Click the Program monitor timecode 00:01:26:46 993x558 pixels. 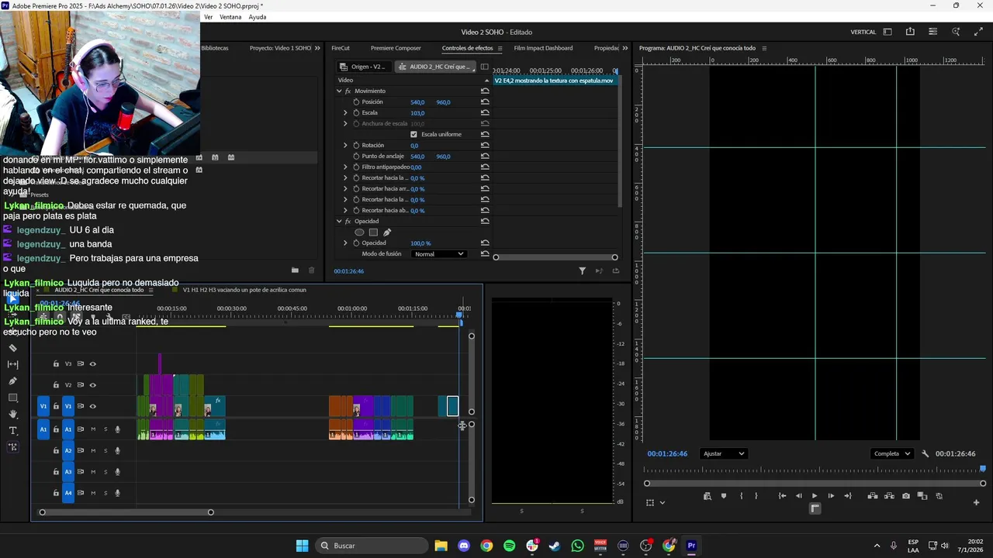(x=667, y=453)
